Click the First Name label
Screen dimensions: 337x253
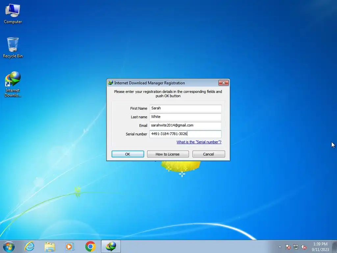139,108
